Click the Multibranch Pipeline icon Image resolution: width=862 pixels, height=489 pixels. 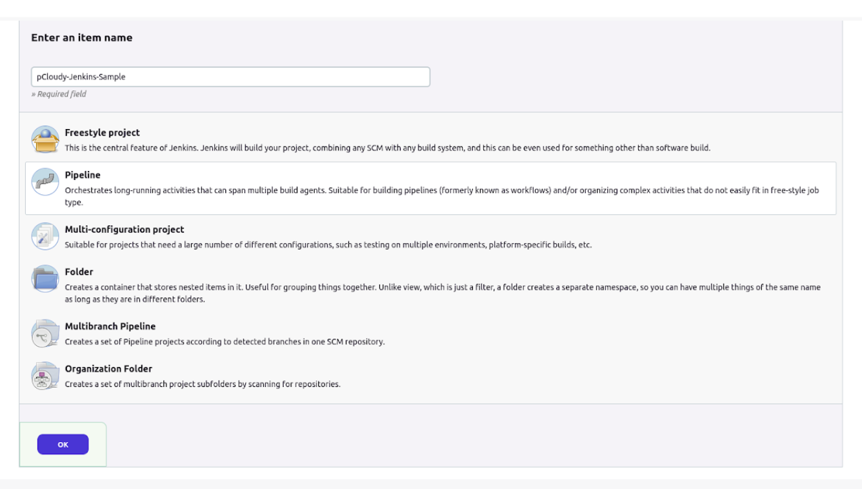coord(45,333)
